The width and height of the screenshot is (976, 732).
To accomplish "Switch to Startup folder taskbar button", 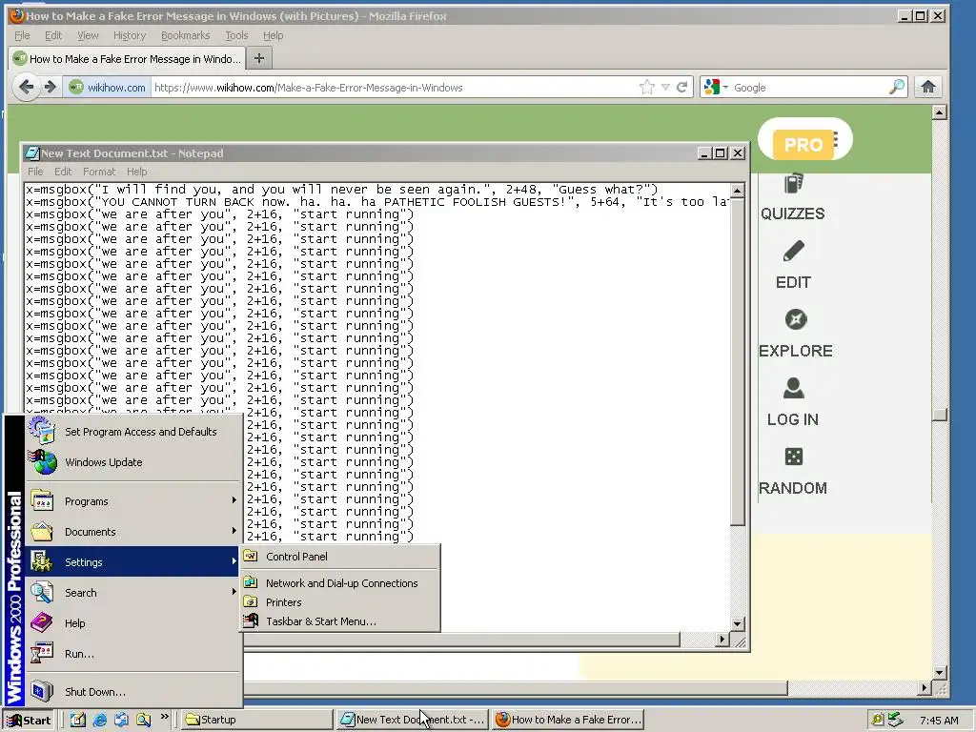I will (256, 720).
